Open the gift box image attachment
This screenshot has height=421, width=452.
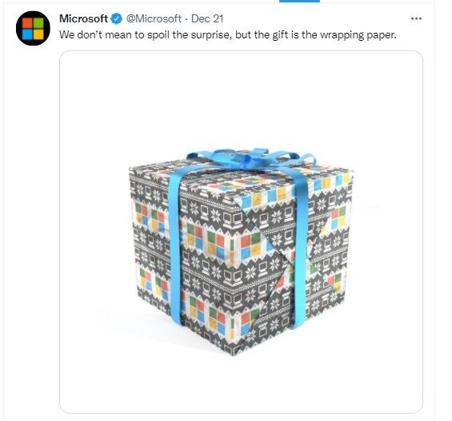click(x=241, y=232)
